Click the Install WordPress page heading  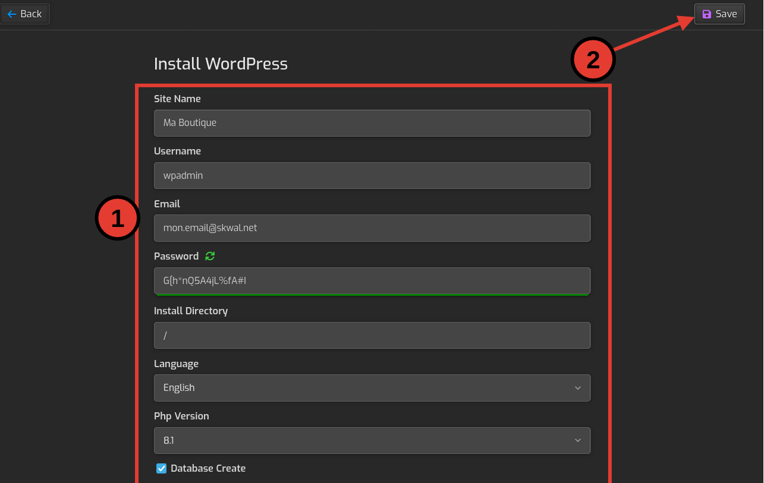[x=221, y=64]
